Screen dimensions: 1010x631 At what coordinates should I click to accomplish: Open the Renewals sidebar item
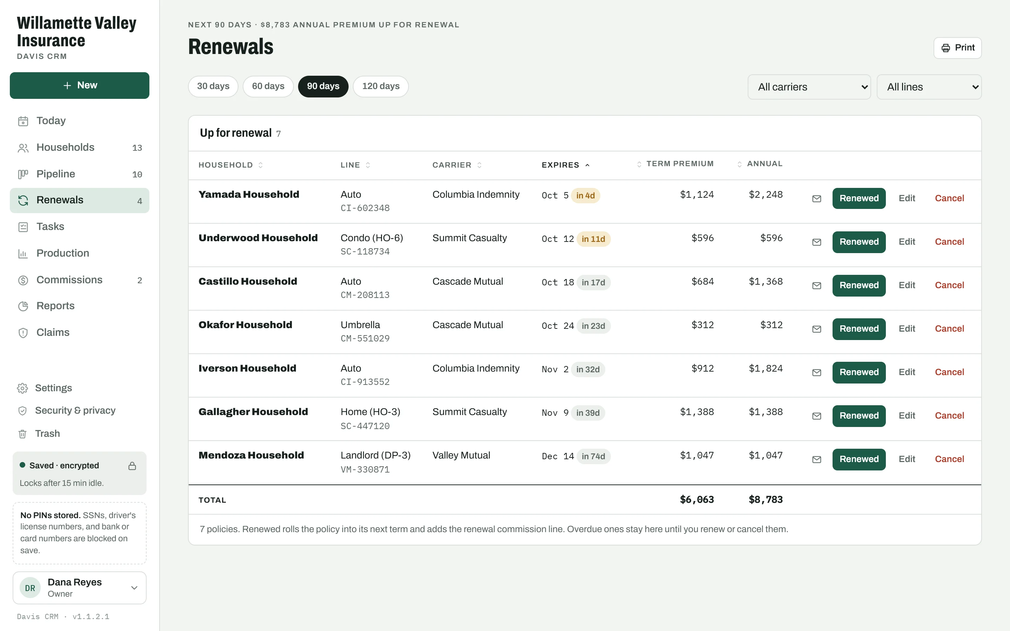point(79,200)
